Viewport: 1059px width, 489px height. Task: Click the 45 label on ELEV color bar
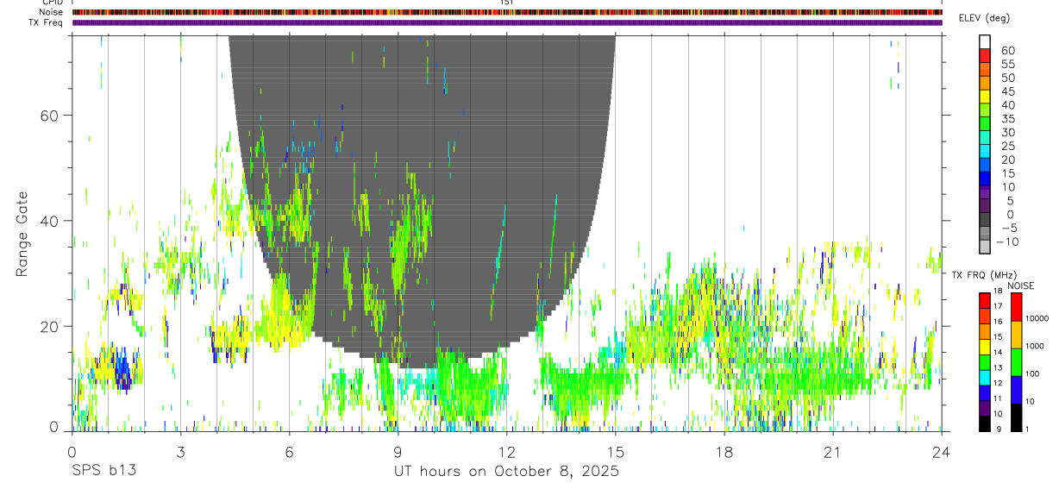1007,91
